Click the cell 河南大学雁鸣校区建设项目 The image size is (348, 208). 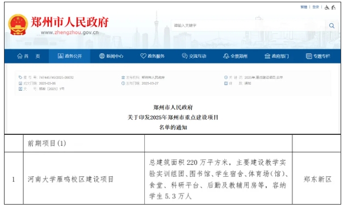click(84, 179)
